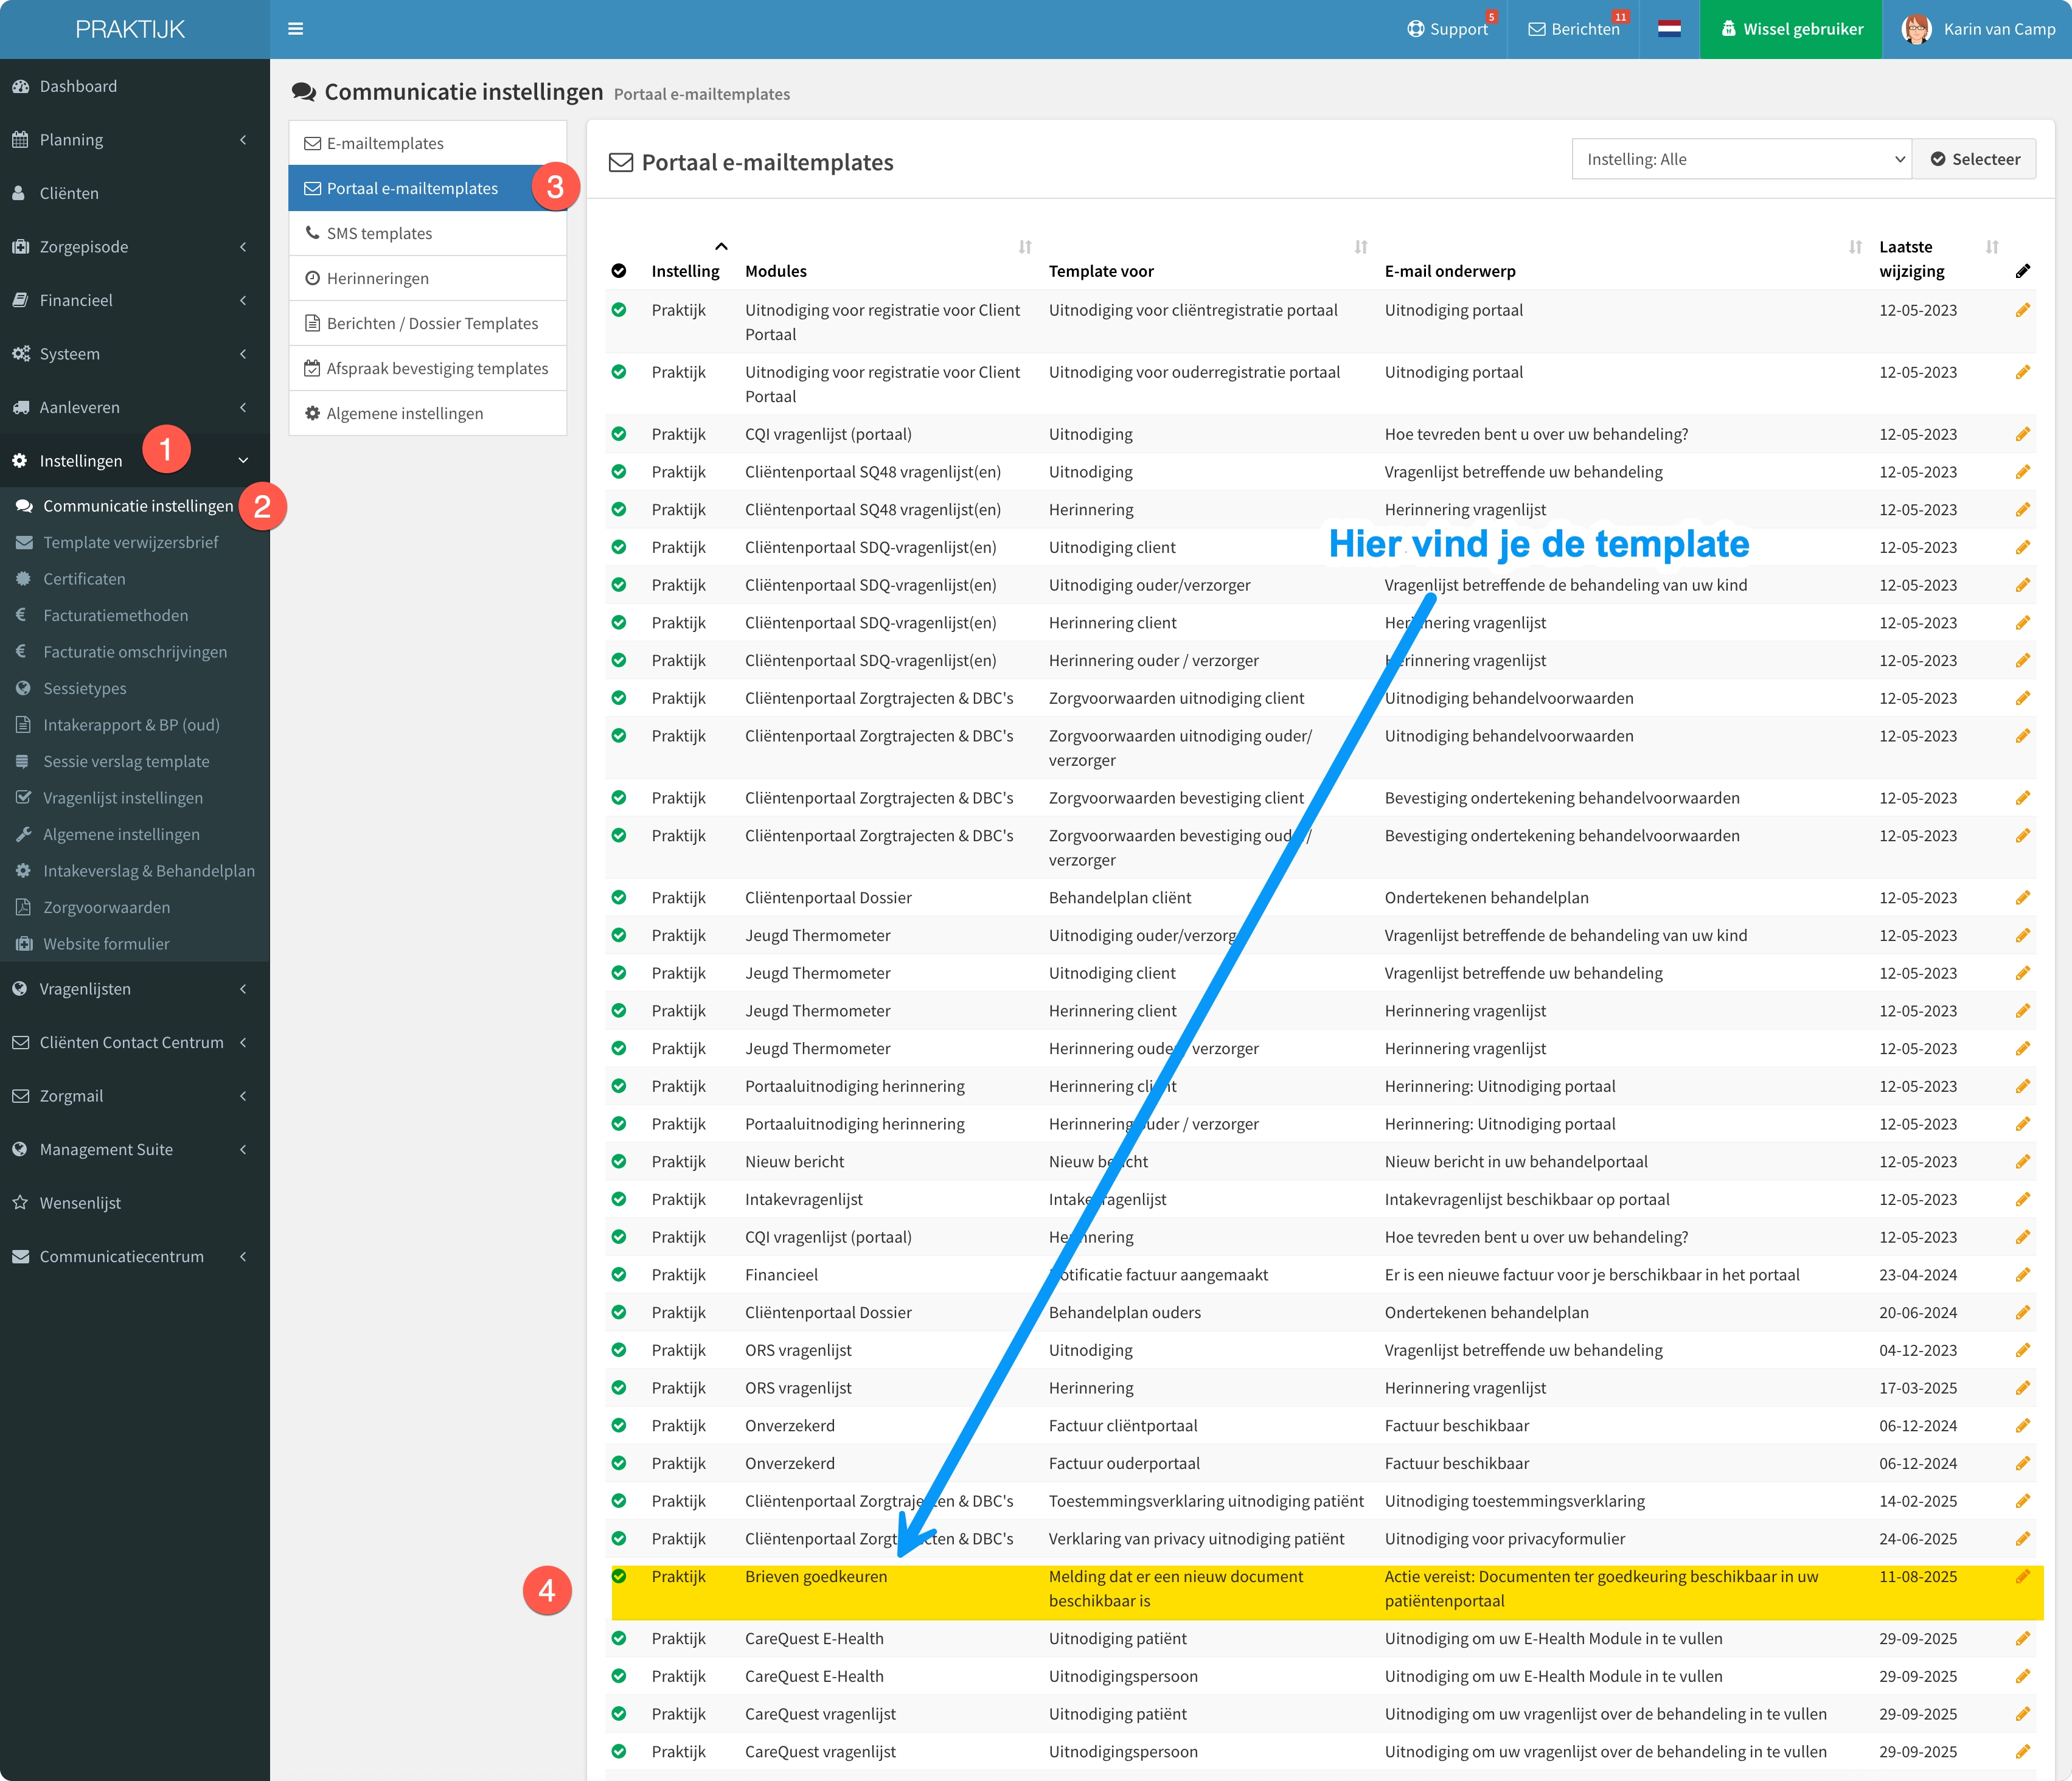Open the Wensenlijst sidebar item

click(x=135, y=1203)
